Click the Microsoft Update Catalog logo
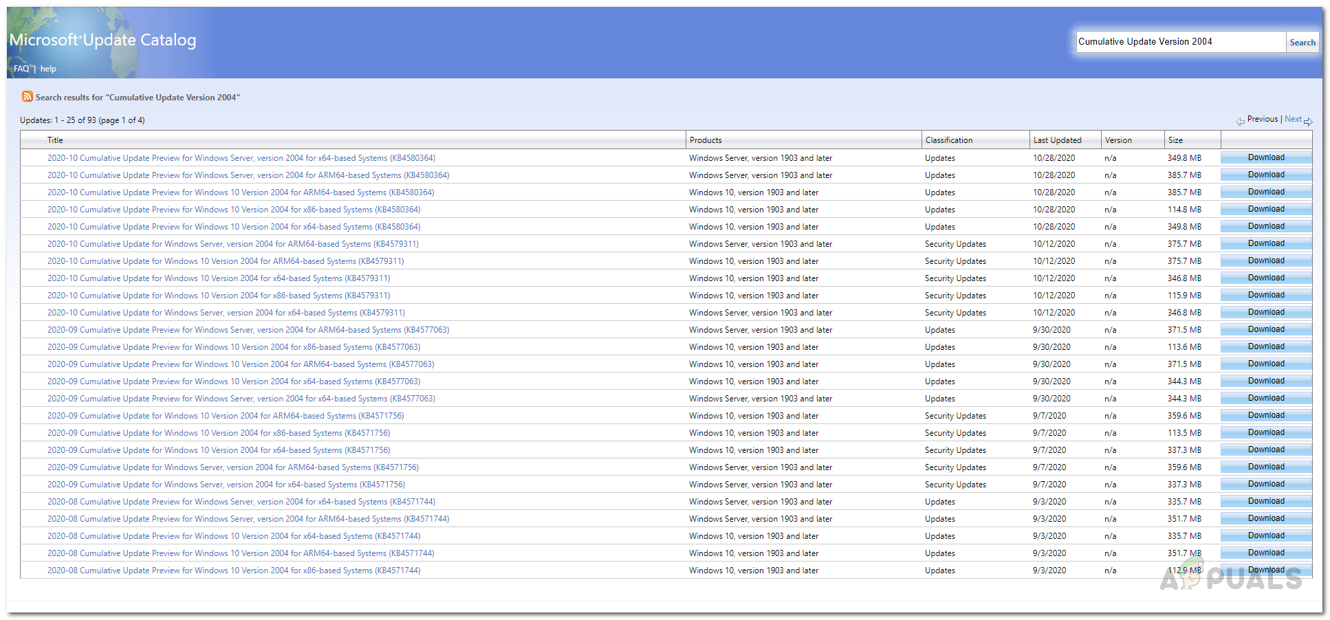This screenshot has width=1330, height=620. pos(102,40)
